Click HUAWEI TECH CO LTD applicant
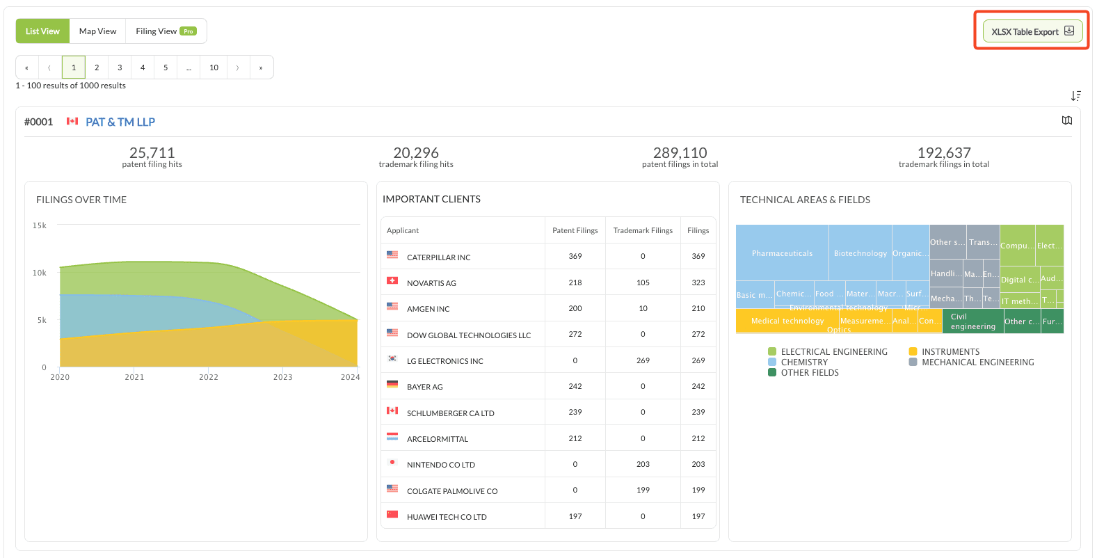The height and width of the screenshot is (558, 1097). [447, 517]
